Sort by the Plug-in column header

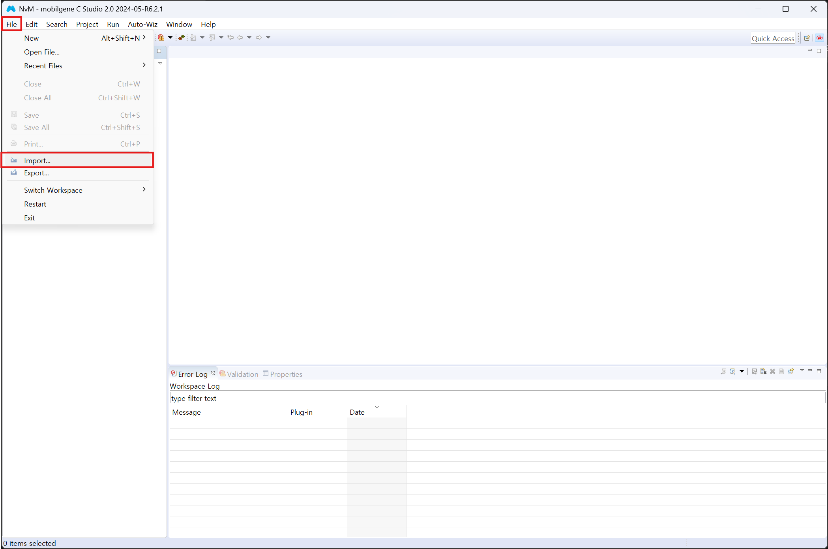317,412
